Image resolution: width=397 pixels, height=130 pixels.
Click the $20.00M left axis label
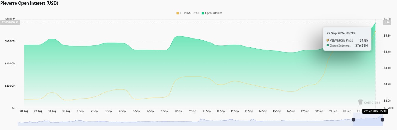click(x=10, y=86)
